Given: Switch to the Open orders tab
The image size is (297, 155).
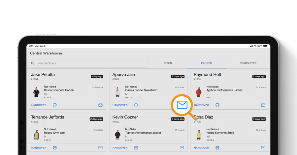Looking at the screenshot, I should click(168, 63).
